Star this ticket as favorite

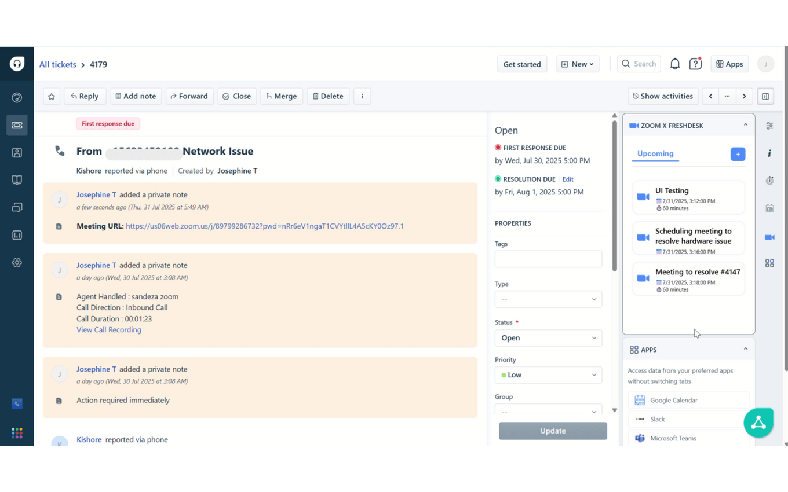coord(52,96)
